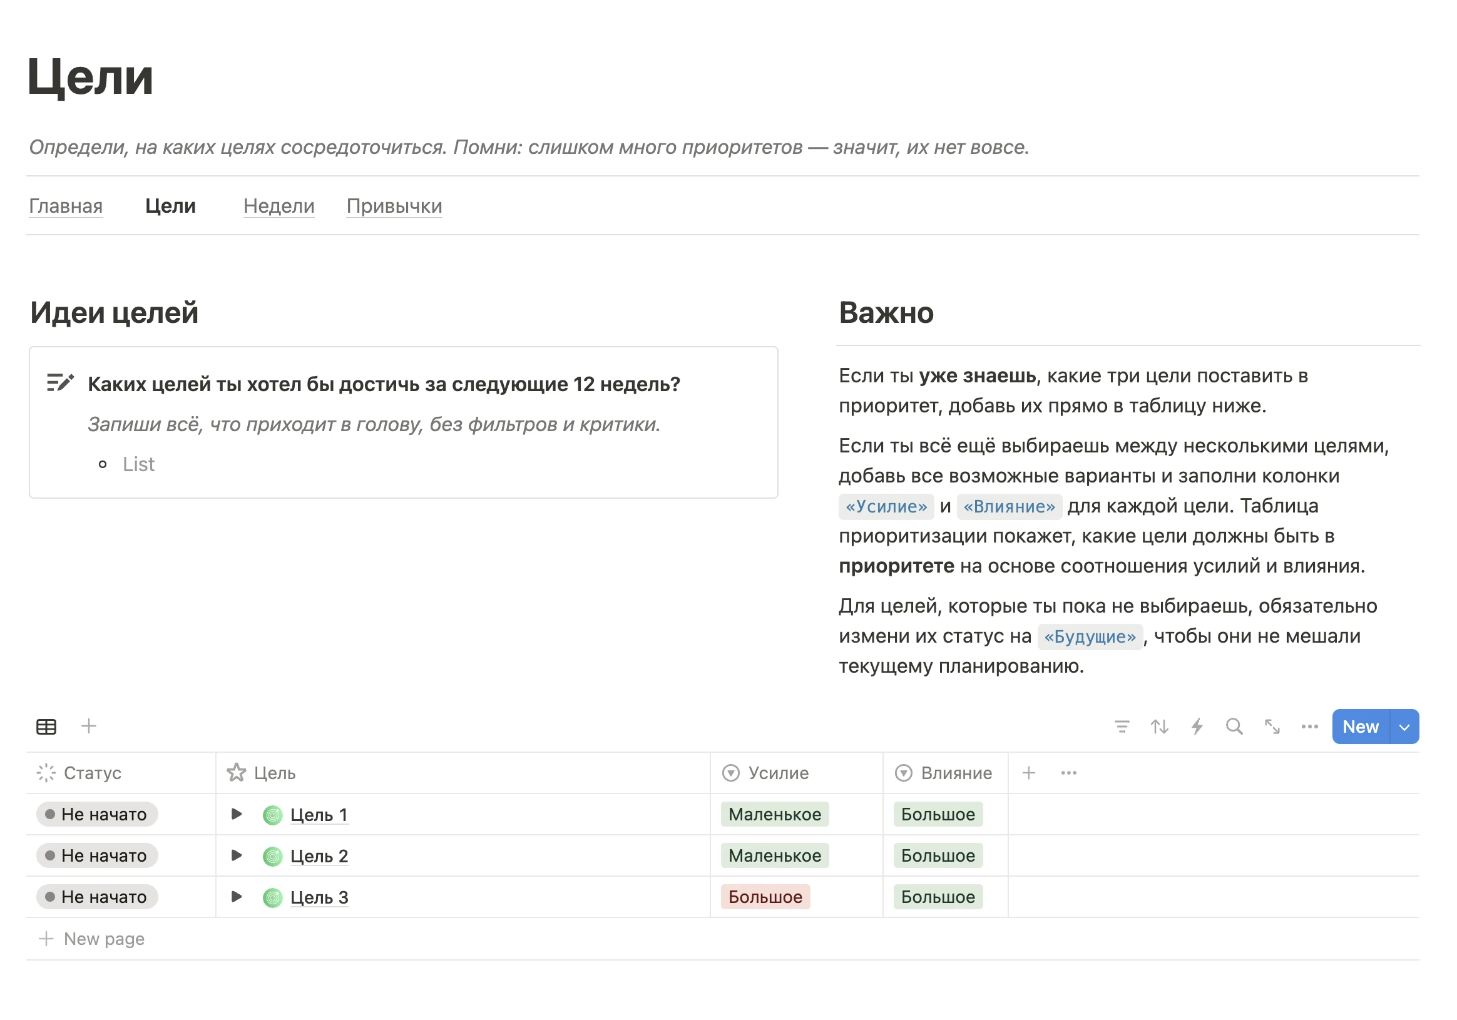Open the table's three-dot options menu
This screenshot has height=1020, width=1457.
point(1309,727)
